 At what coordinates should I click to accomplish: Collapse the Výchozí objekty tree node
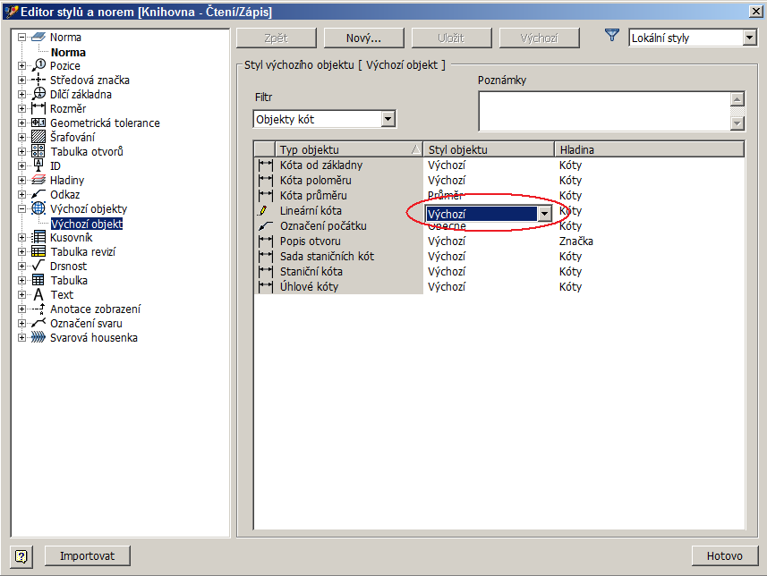[21, 209]
